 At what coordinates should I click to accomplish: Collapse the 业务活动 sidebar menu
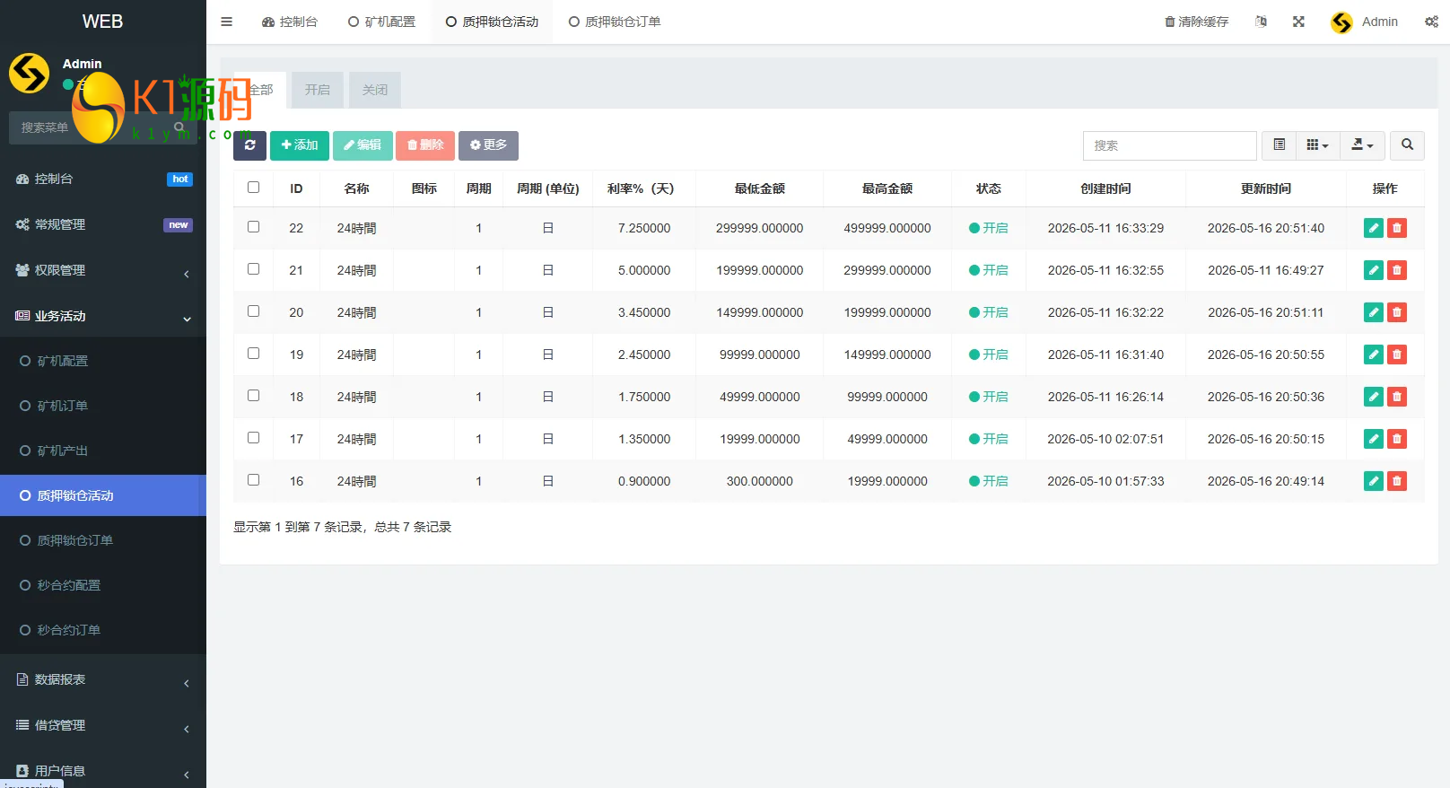click(103, 316)
